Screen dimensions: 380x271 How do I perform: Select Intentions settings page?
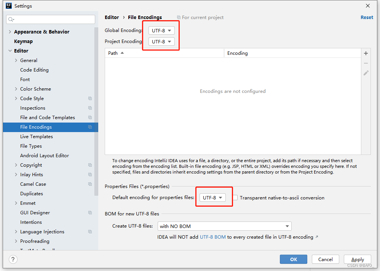tap(31, 222)
